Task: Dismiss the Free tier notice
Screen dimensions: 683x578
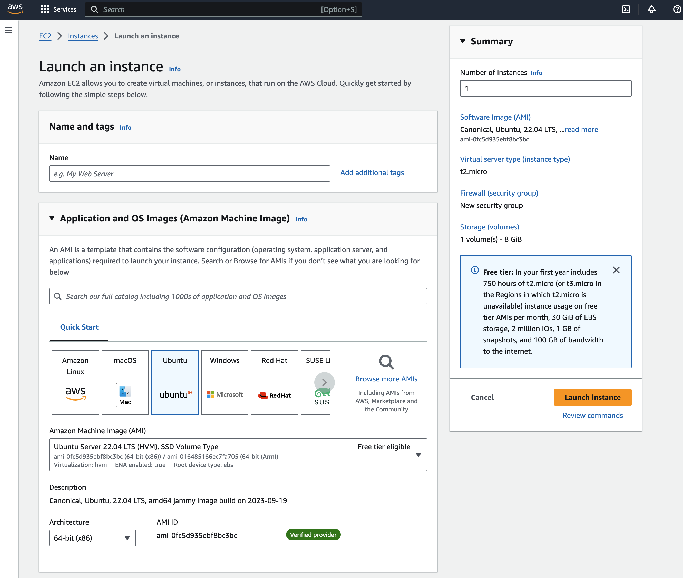Action: click(616, 270)
